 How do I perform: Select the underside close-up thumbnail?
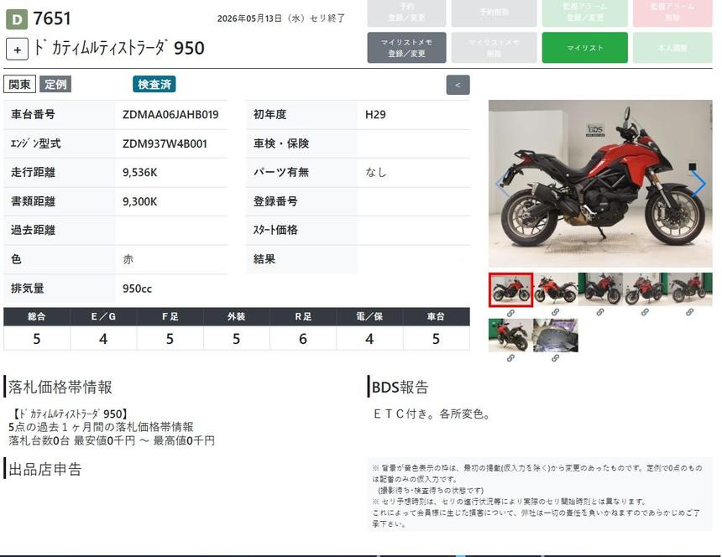[555, 336]
